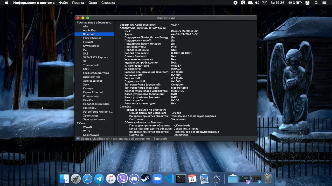
Task: Open Safari from the dock
Action: [x=87, y=179]
